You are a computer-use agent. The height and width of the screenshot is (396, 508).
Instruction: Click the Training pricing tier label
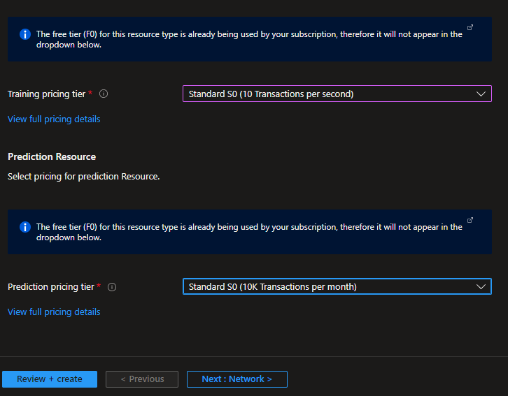pos(47,94)
